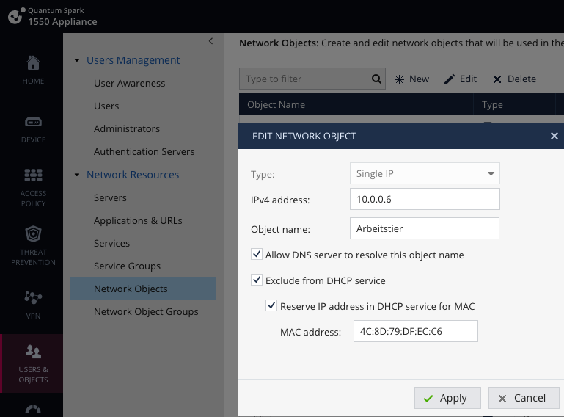Image resolution: width=564 pixels, height=417 pixels.
Task: Select USERS & OBJECTS icon
Action: point(33,352)
